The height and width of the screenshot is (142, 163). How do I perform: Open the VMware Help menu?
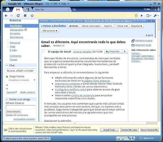click(65, 4)
